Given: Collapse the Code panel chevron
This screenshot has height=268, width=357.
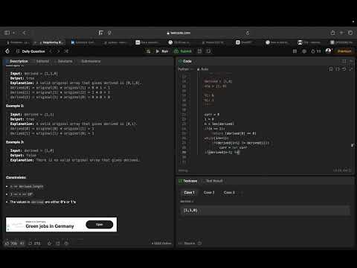Looking at the screenshot, I should (x=351, y=61).
